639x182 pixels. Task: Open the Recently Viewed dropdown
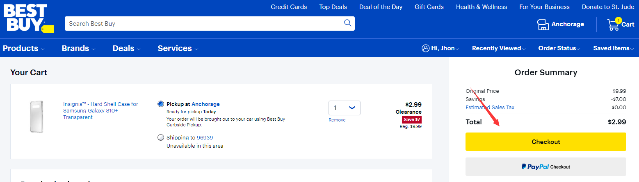(x=498, y=48)
